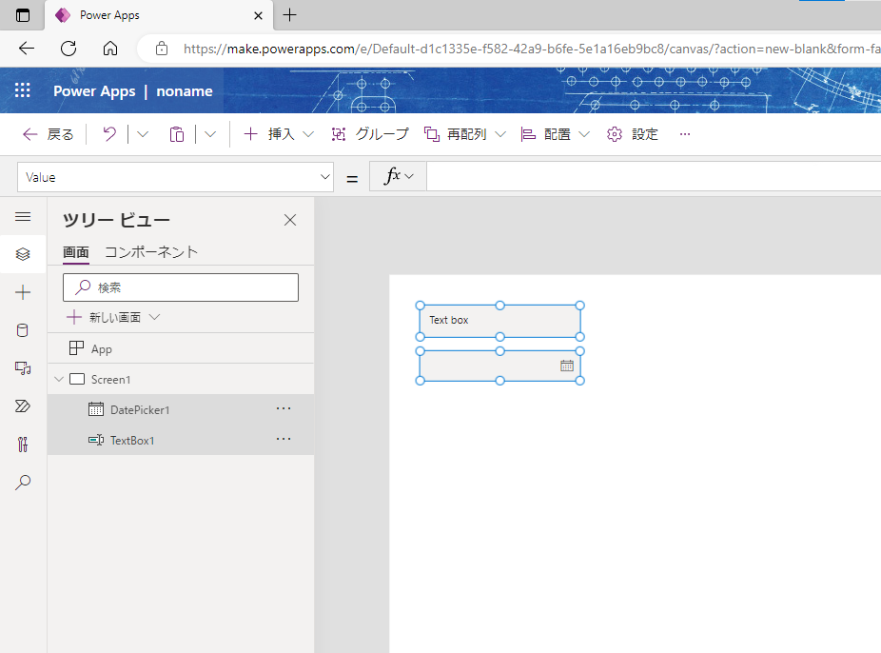This screenshot has height=653, width=881.
Task: Collapse Screen1 in the tree view
Action: tap(60, 378)
